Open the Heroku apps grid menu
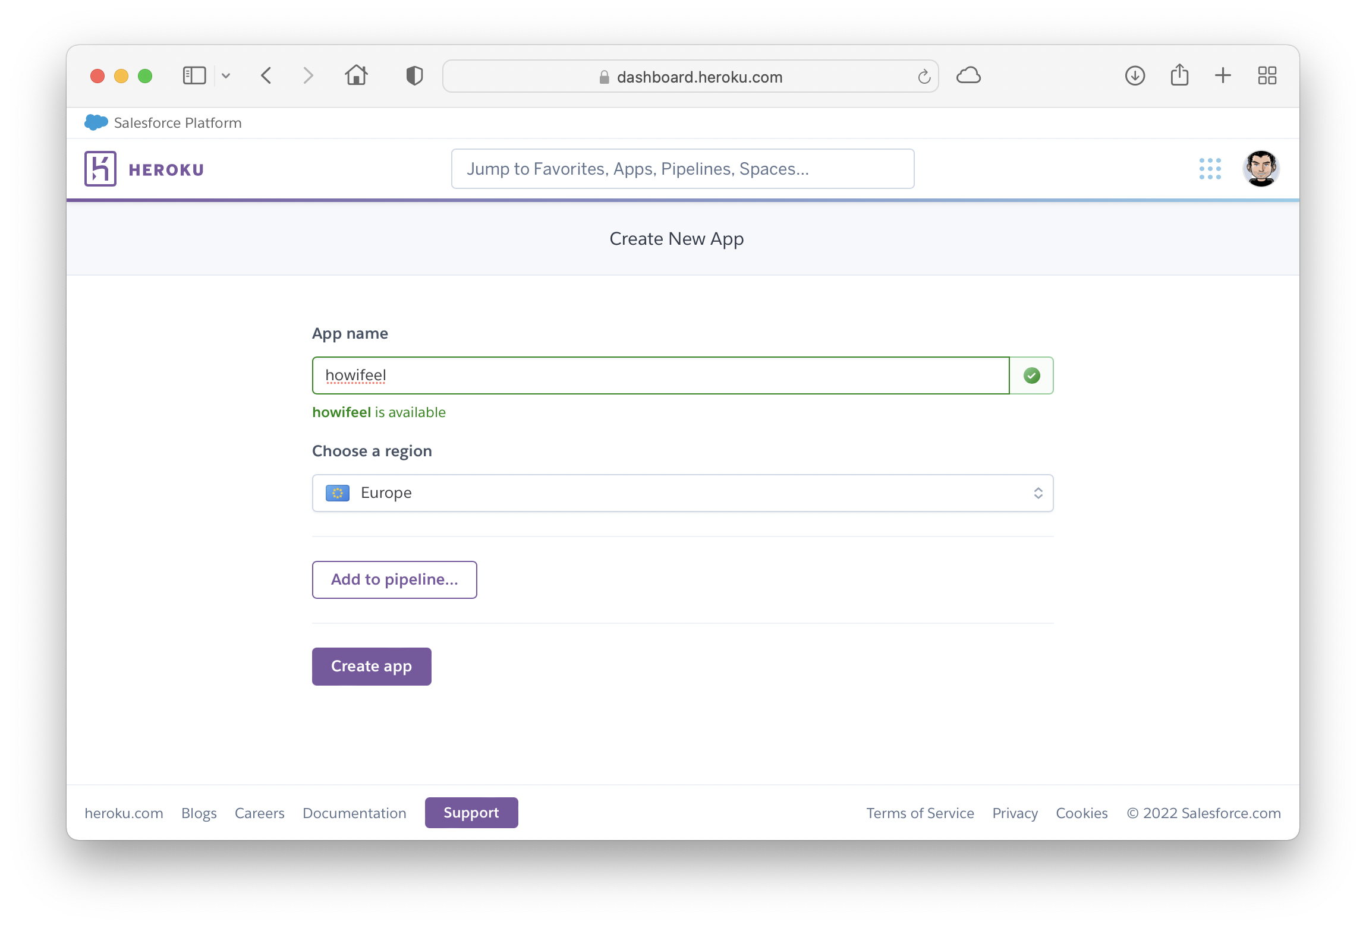This screenshot has width=1366, height=928. point(1210,169)
